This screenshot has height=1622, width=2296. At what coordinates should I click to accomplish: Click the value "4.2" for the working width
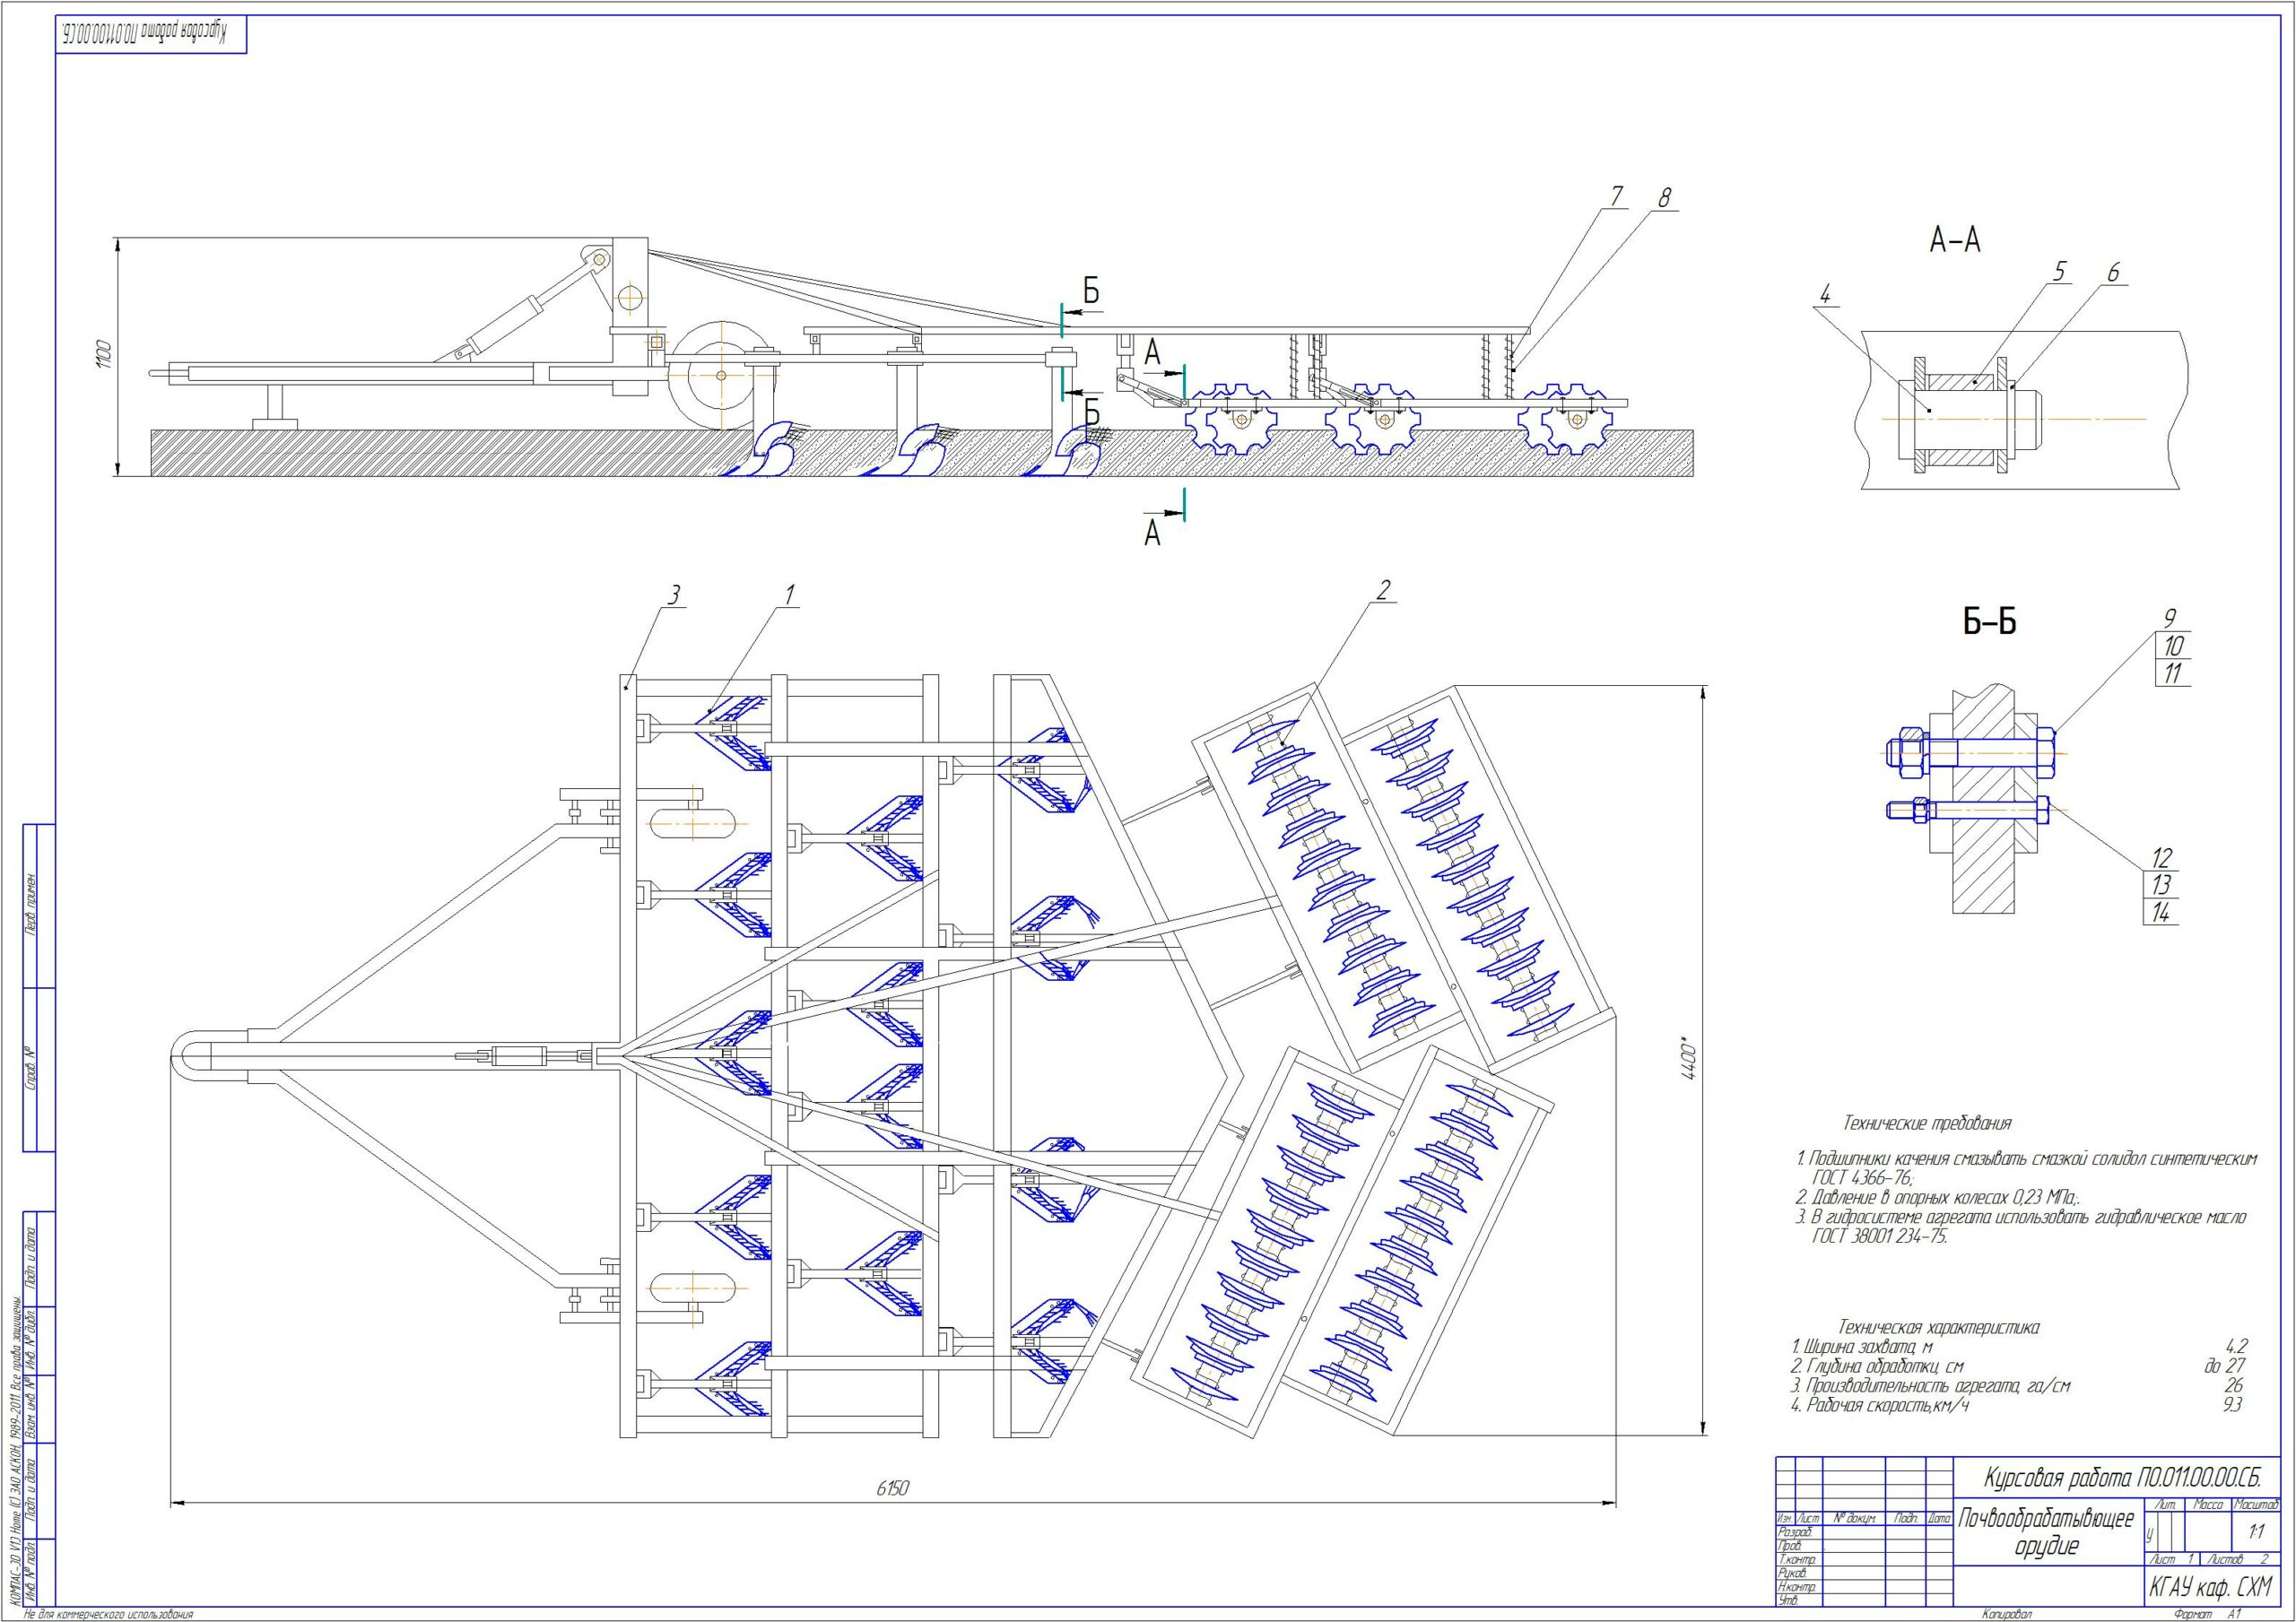(x=2236, y=1347)
